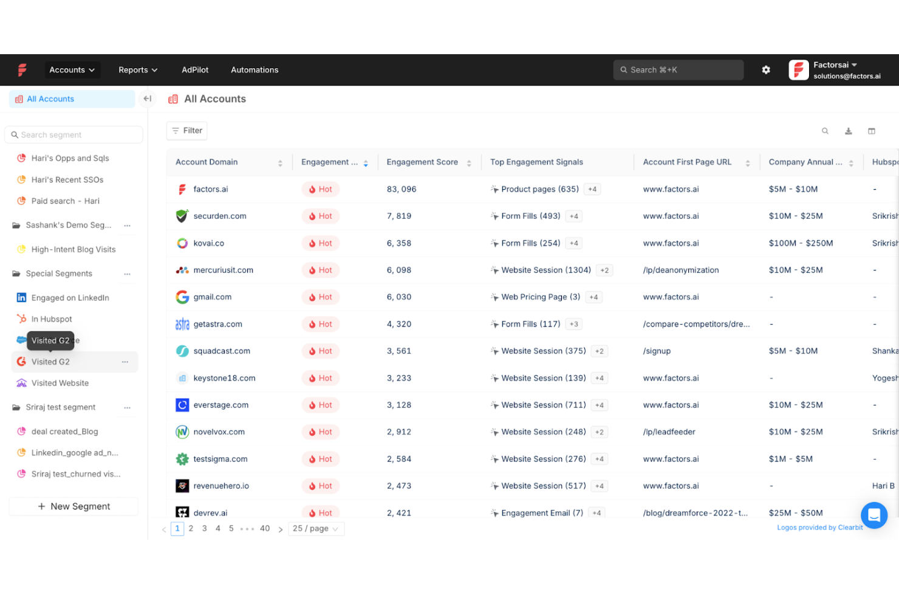Click the Hot badge in the keystone18.com row
The width and height of the screenshot is (899, 600).
pos(321,378)
